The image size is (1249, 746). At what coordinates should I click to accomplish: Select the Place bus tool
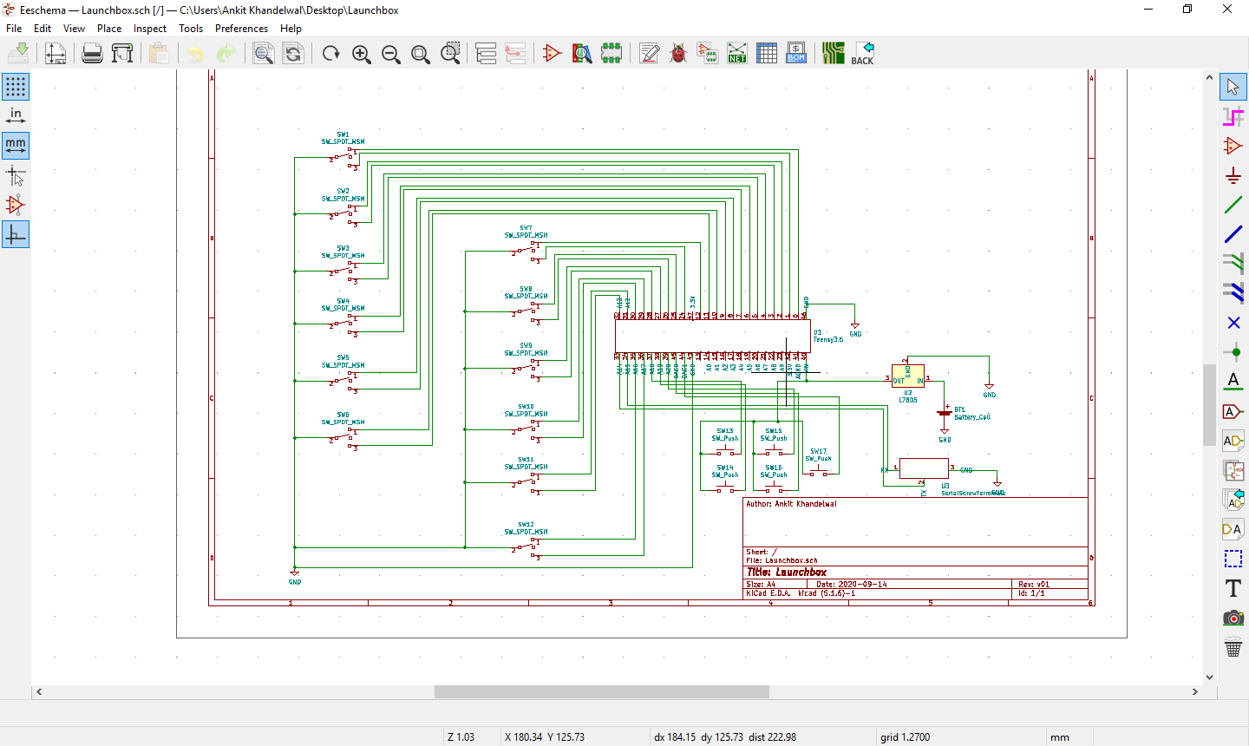(x=1233, y=234)
